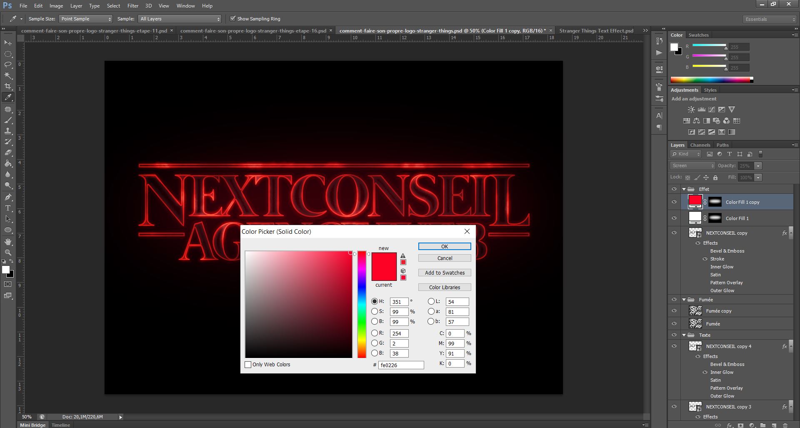Click OK in the Color Picker
The image size is (800, 428).
[x=445, y=246]
